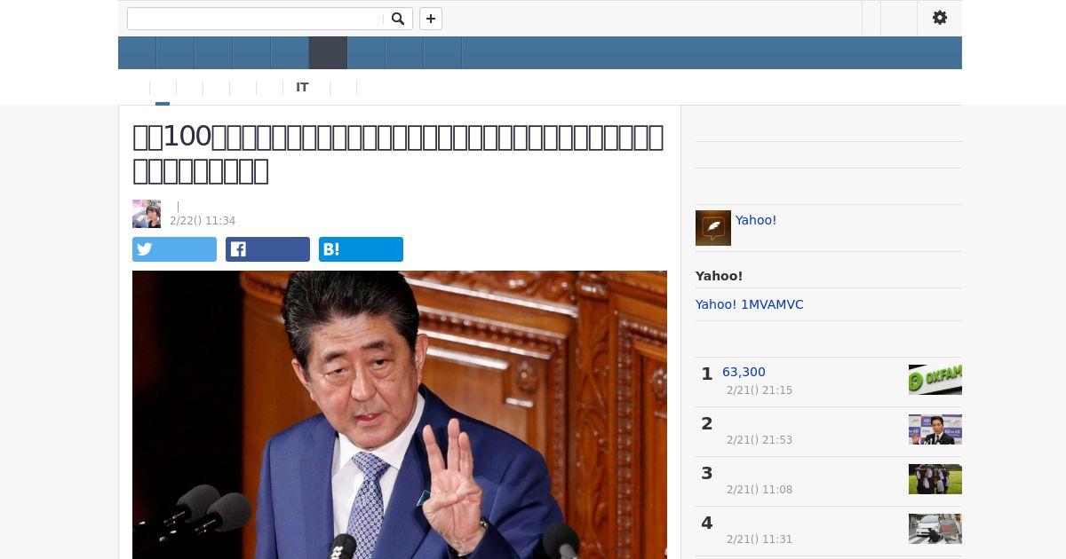Share article via Twitter button
This screenshot has height=559, width=1066.
pyautogui.click(x=174, y=249)
